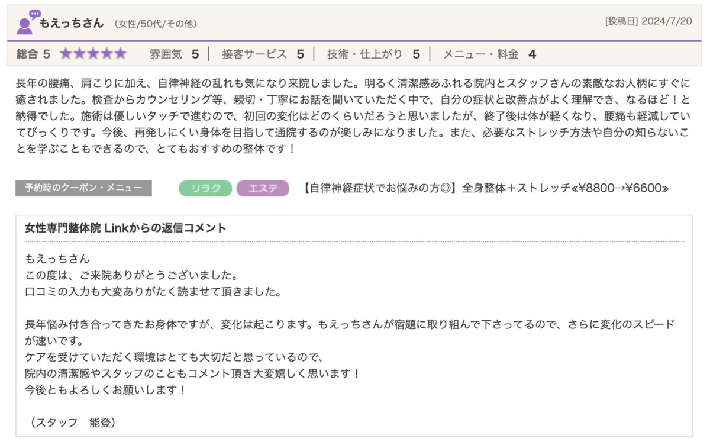Select the green リラク badge

(205, 188)
